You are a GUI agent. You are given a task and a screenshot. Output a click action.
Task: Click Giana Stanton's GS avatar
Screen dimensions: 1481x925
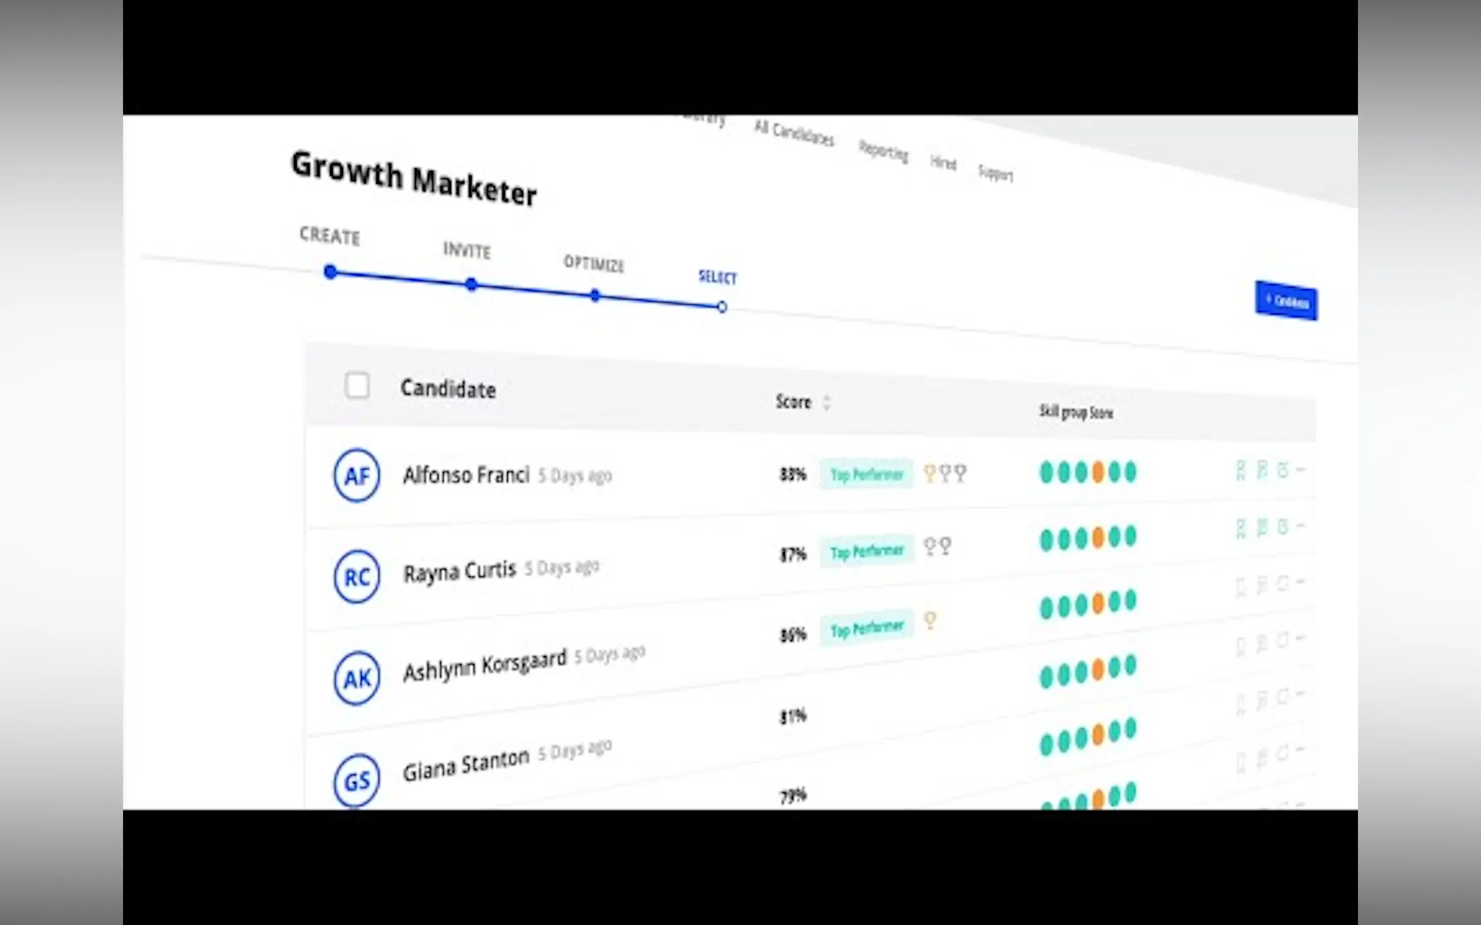tap(356, 779)
